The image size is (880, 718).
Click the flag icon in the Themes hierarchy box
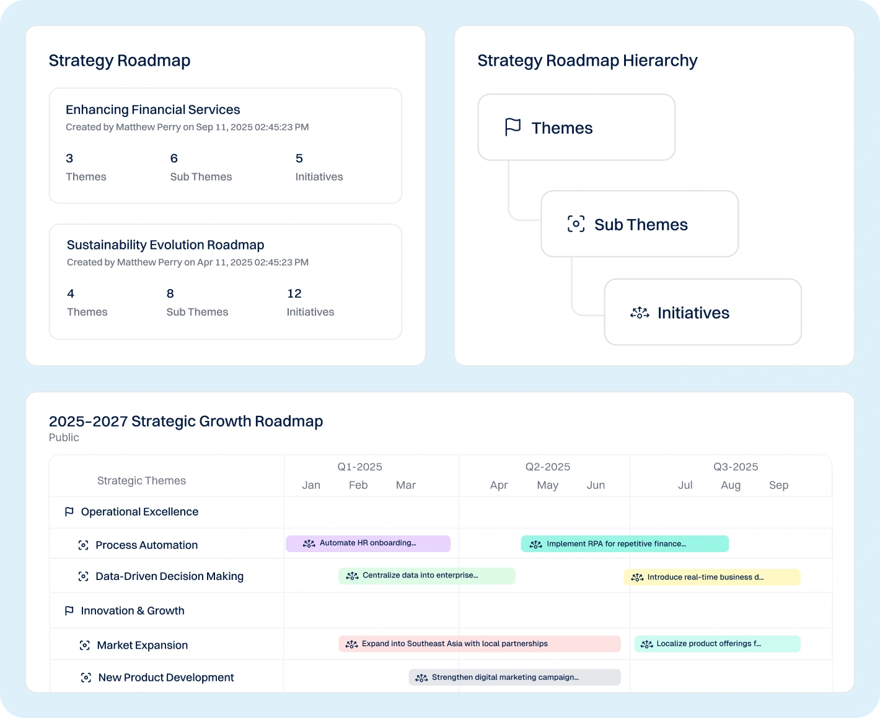(513, 127)
